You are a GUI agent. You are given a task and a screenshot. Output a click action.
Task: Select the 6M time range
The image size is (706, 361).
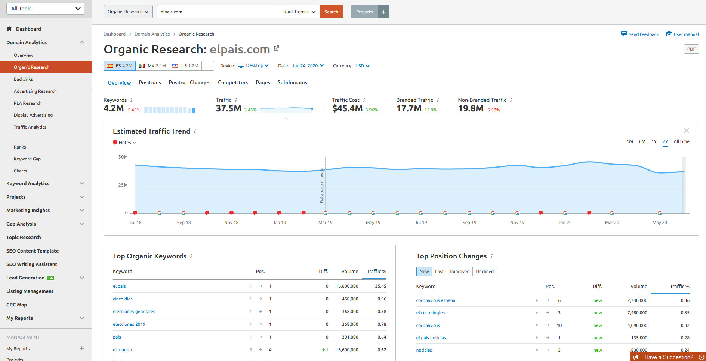point(642,141)
